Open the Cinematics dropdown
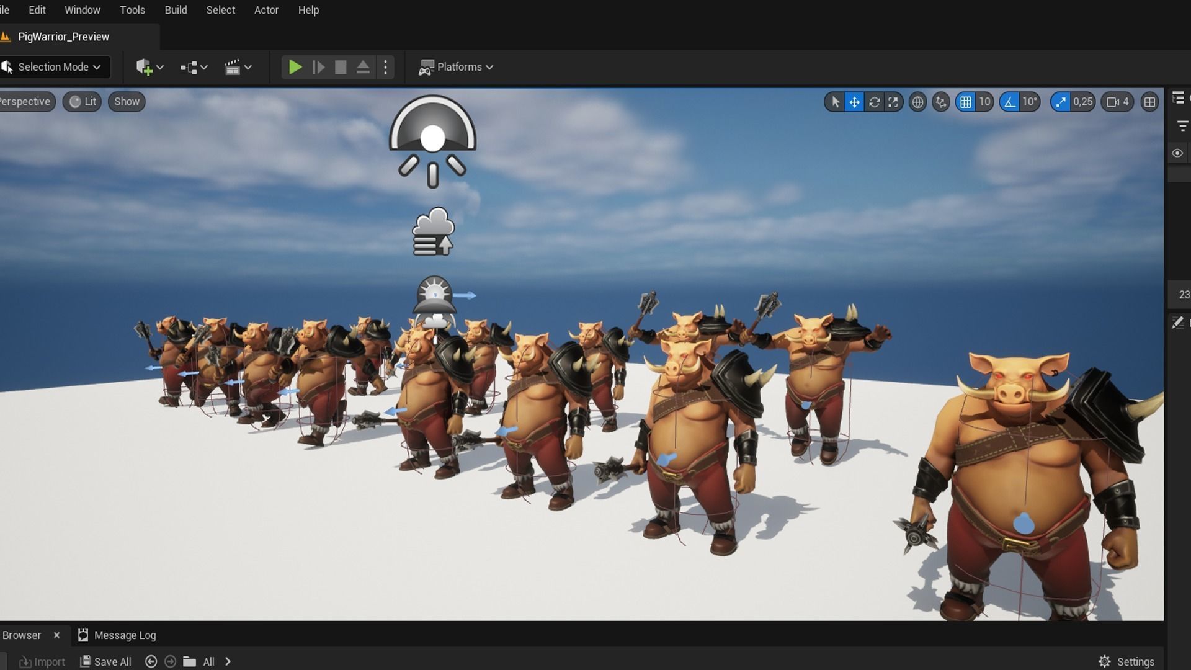This screenshot has width=1191, height=670. point(238,67)
